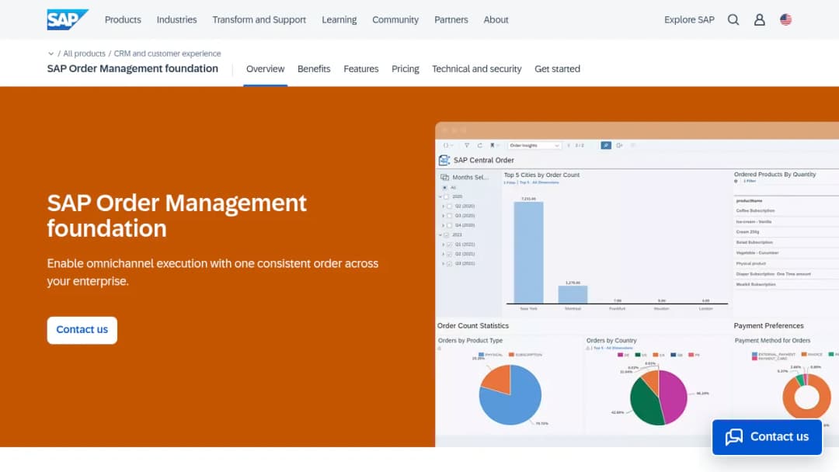
Task: Go to the Get started tab
Action: click(557, 69)
